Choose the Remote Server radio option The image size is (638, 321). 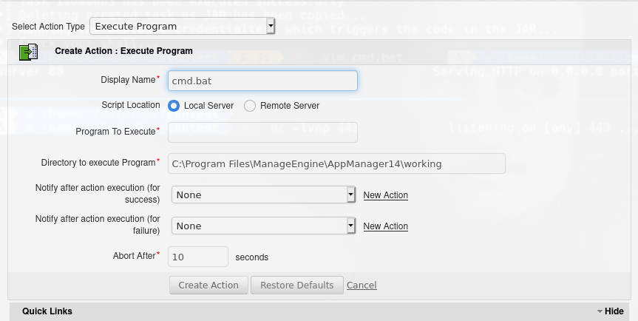coord(250,106)
